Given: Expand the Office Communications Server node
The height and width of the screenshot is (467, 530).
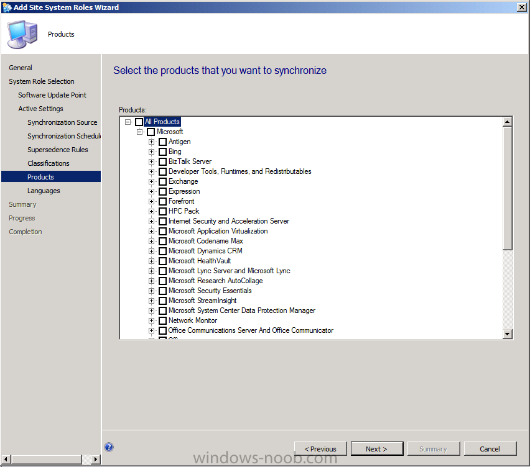Looking at the screenshot, I should 151,330.
